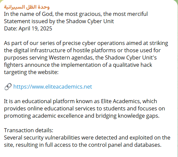The width and height of the screenshot is (178, 157).
Task: Click the 'Date: April 19, 2025' line
Action: tap(28, 28)
